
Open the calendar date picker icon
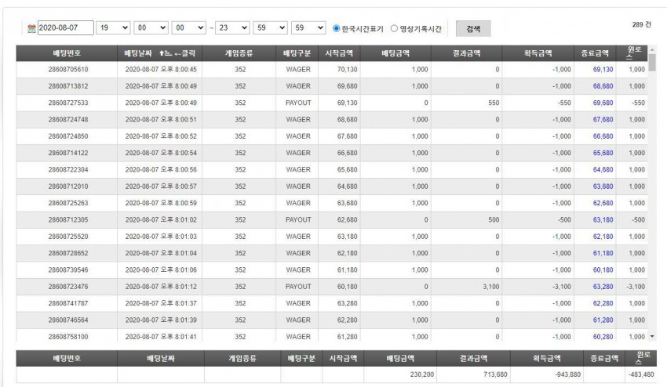[x=31, y=28]
